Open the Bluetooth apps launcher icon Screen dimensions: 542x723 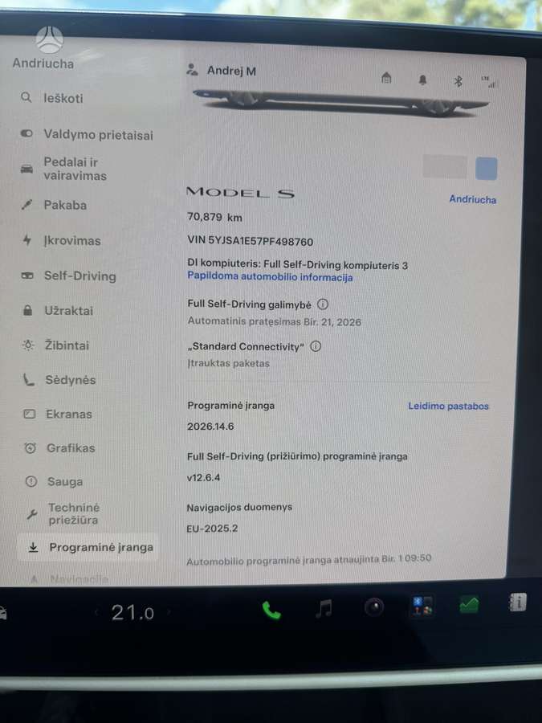(x=422, y=606)
